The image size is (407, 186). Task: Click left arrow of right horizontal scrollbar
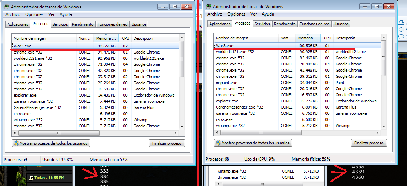(217, 132)
